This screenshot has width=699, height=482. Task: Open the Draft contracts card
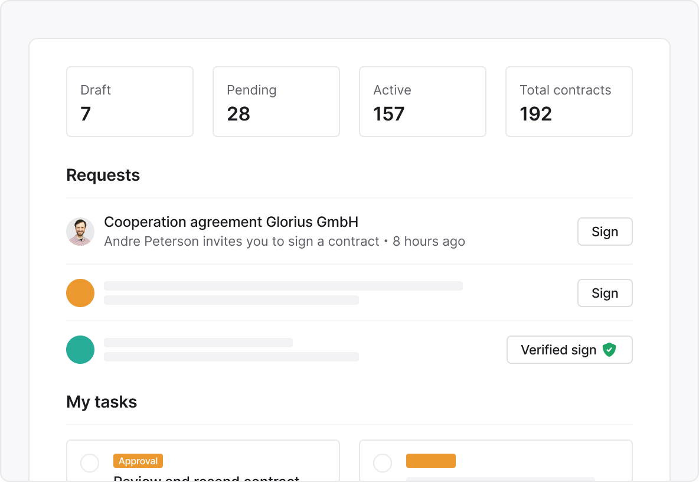click(130, 102)
